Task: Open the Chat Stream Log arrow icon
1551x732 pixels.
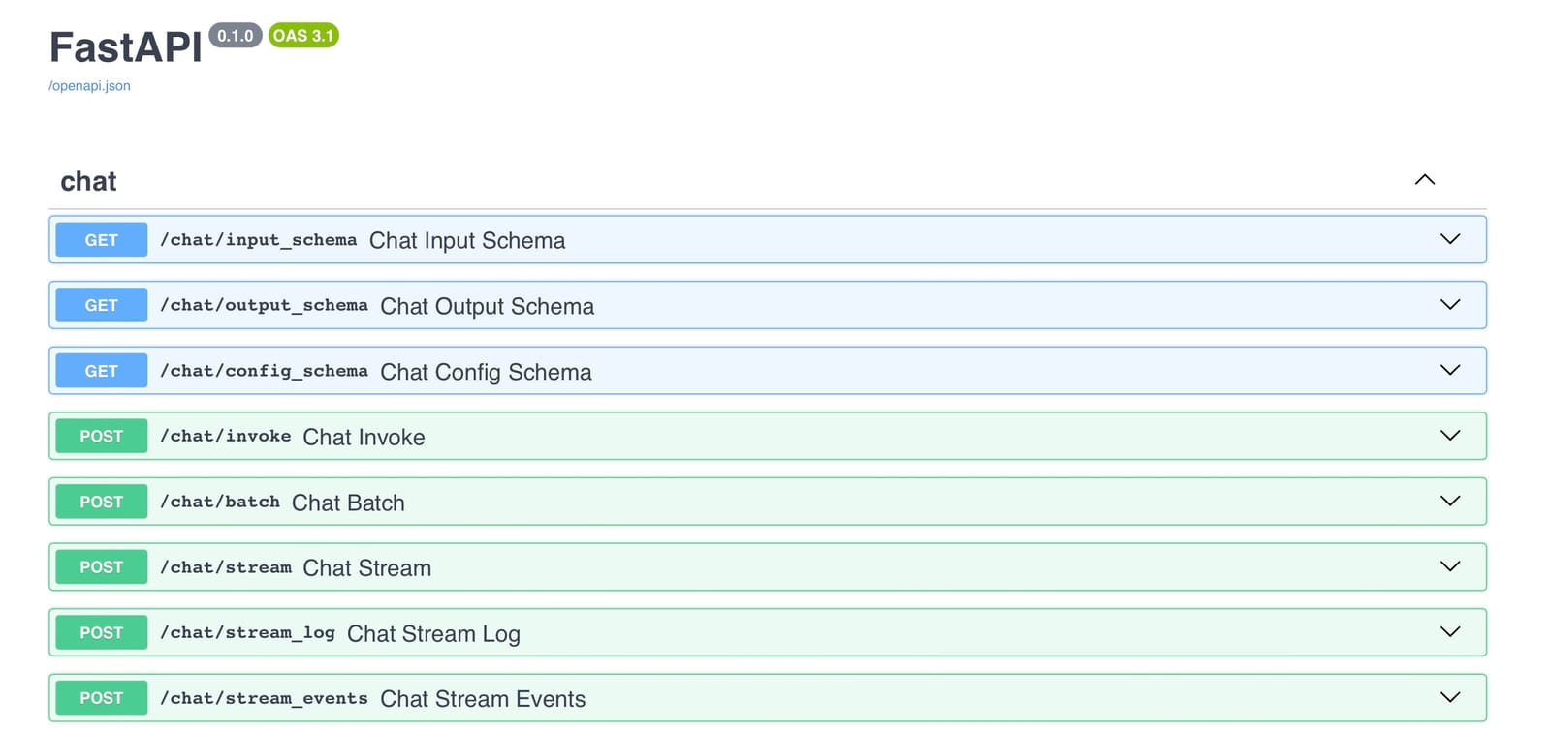Action: [1449, 632]
